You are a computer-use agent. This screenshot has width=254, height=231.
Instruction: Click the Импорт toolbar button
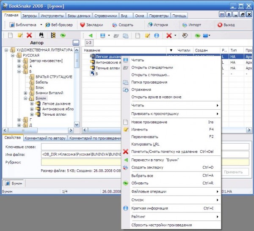tap(192, 25)
